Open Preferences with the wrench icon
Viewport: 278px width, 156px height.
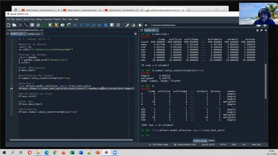click(x=127, y=25)
